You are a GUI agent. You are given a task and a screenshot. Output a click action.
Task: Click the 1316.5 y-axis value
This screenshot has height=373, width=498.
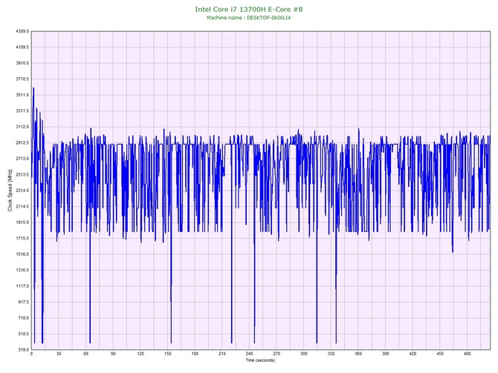[22, 271]
